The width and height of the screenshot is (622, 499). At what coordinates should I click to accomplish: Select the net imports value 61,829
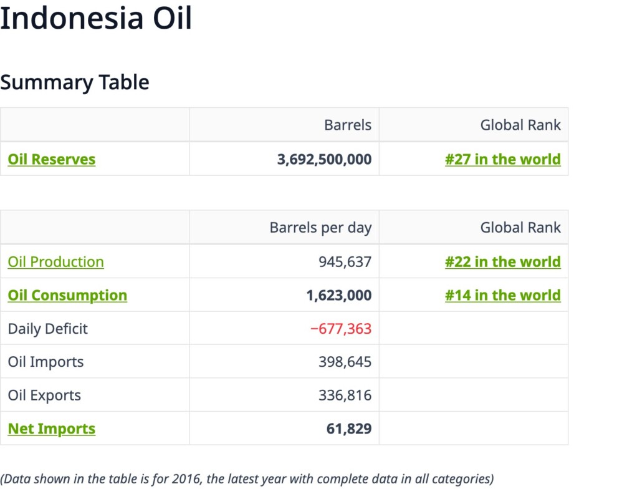click(x=349, y=429)
